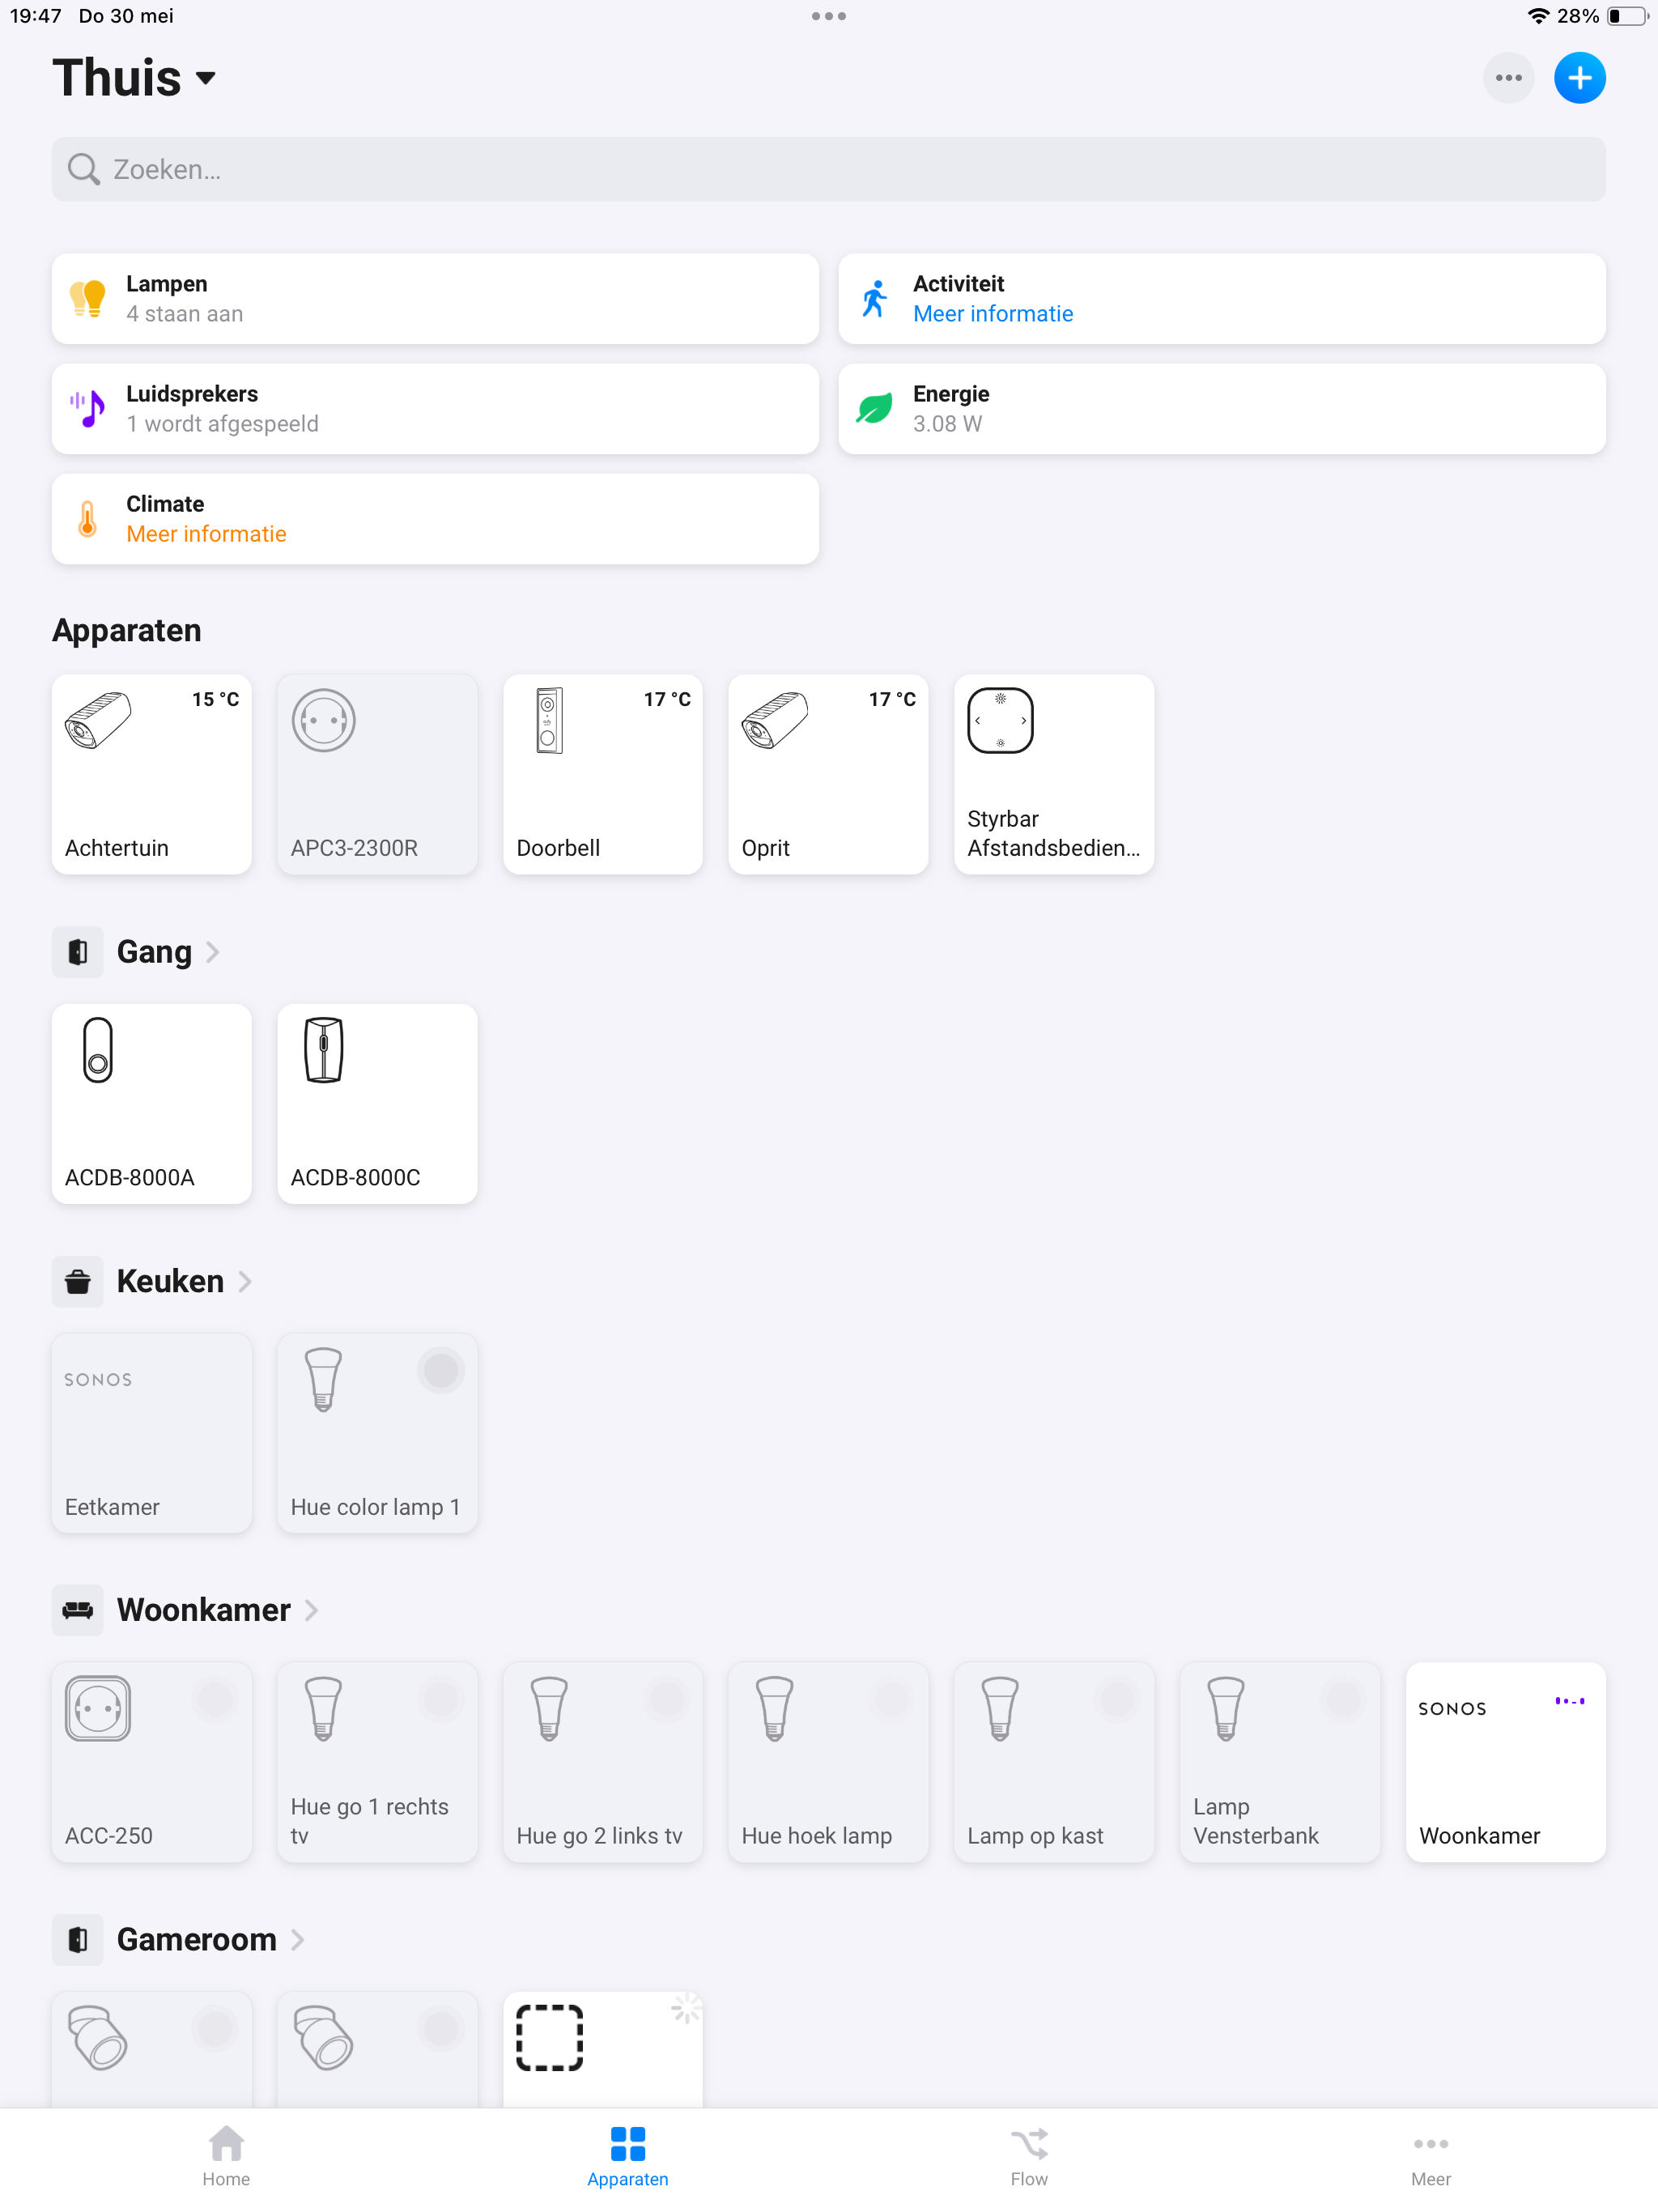Open the Thuis home dropdown

click(x=135, y=78)
